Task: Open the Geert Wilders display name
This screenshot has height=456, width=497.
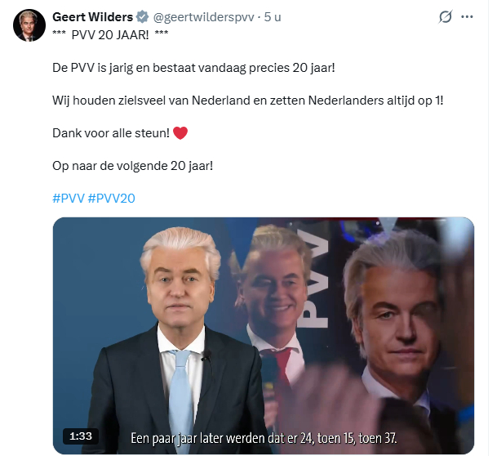Action: 92,17
